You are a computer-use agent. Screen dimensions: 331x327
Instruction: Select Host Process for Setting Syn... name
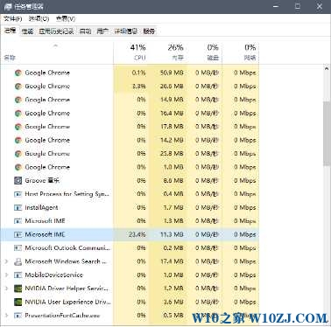point(67,194)
